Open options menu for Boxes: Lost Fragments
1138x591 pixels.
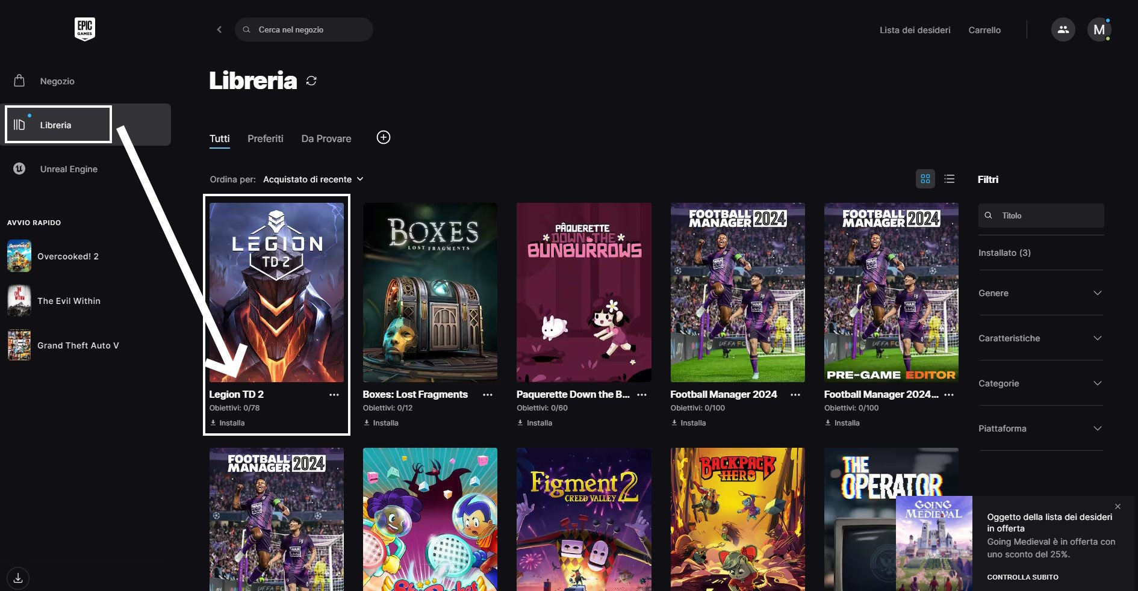click(x=488, y=395)
